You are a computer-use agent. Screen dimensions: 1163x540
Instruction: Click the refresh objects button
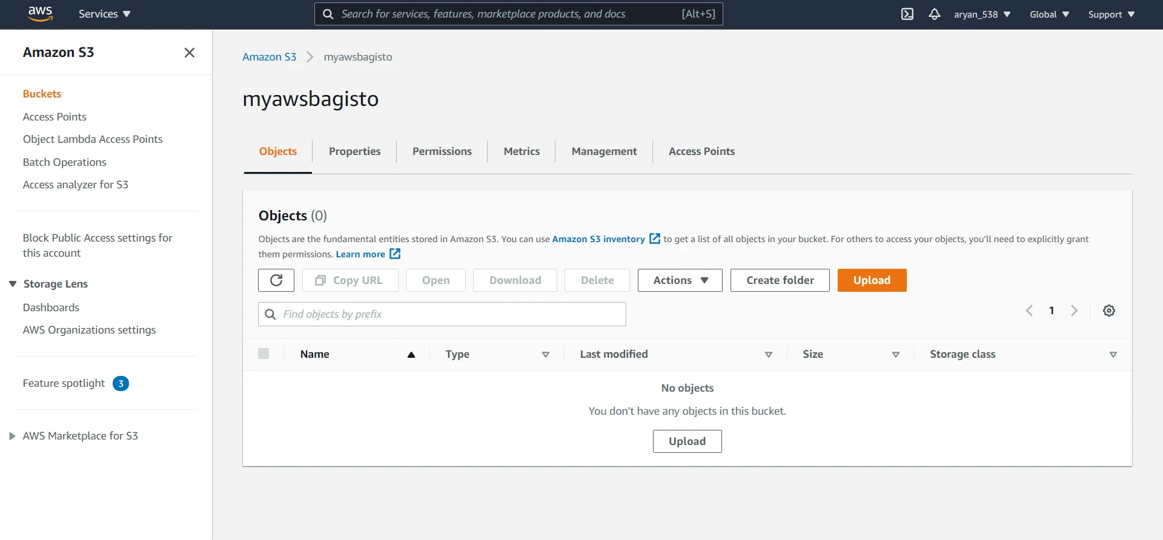[276, 280]
